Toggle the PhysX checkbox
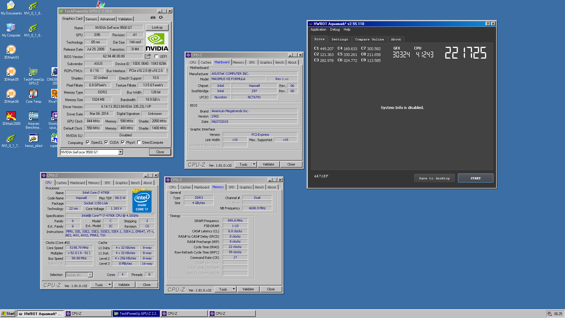This screenshot has width=565, height=318. click(x=123, y=143)
